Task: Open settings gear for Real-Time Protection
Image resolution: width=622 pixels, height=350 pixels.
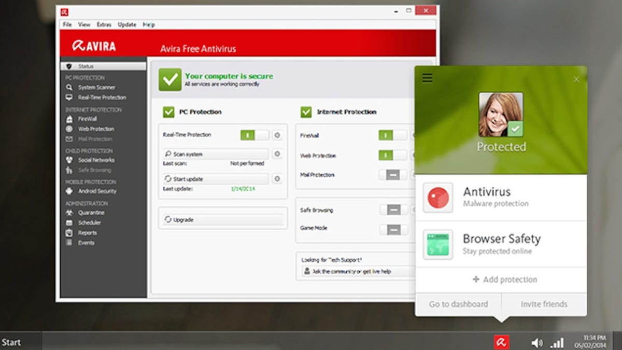Action: (277, 135)
